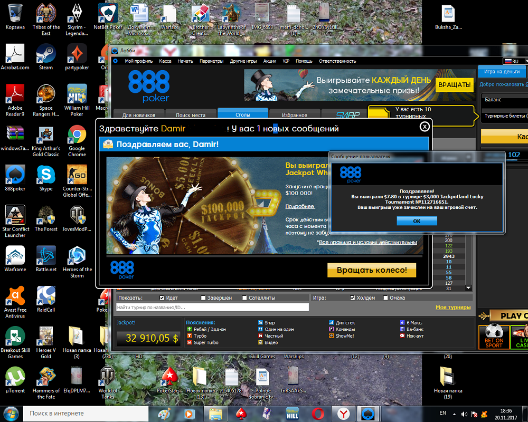Open the VIP menu item
The height and width of the screenshot is (422, 528).
coord(286,61)
